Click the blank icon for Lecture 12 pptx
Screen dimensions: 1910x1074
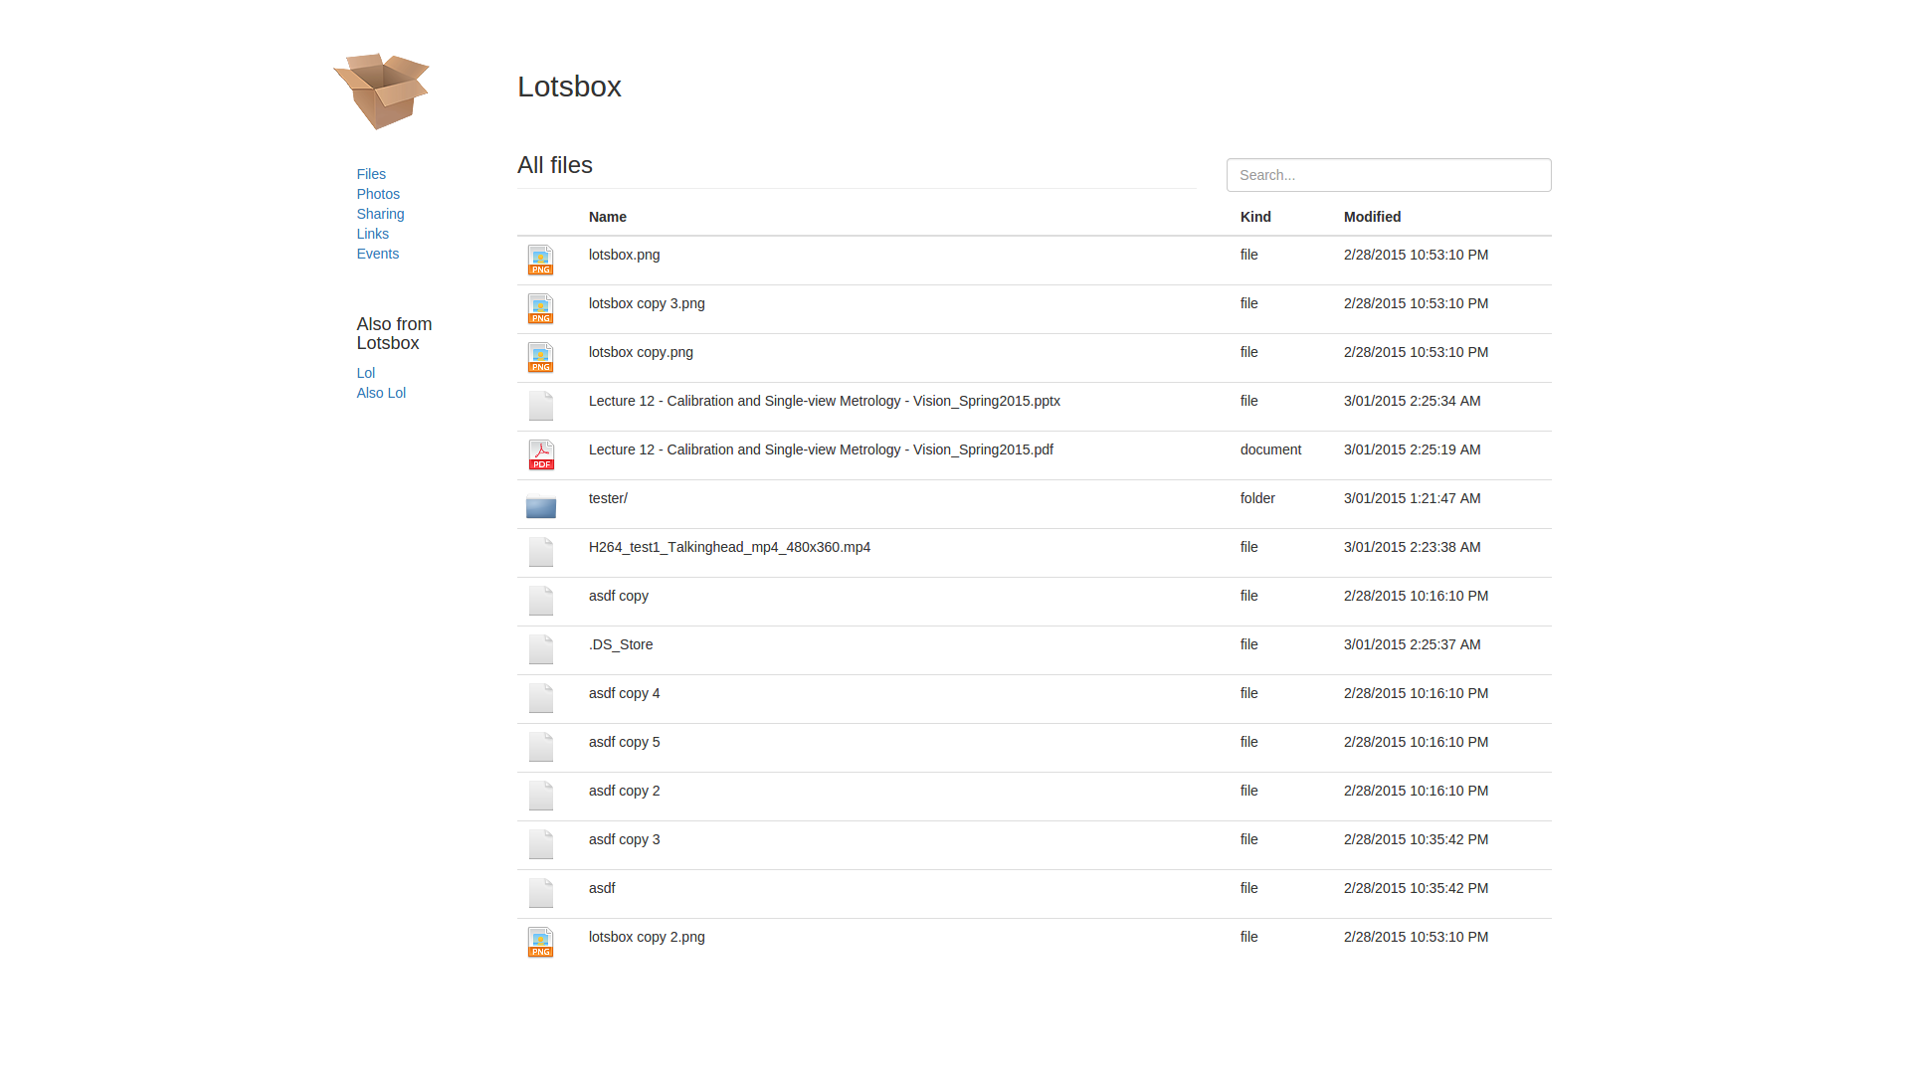pos(541,406)
